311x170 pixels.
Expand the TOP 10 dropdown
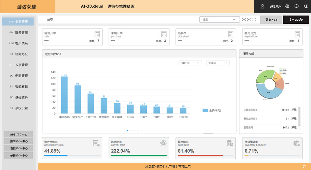tap(190, 63)
